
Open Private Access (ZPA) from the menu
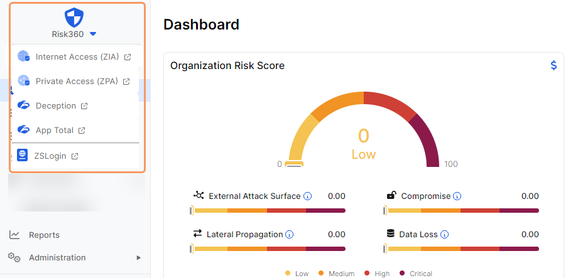pos(77,81)
